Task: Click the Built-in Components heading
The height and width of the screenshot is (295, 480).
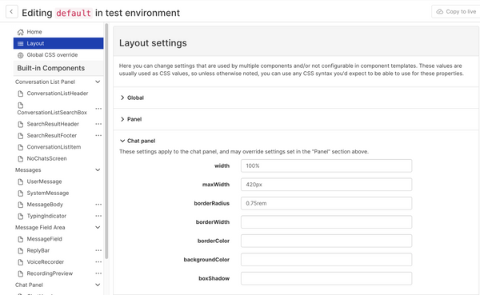Action: pyautogui.click(x=51, y=68)
